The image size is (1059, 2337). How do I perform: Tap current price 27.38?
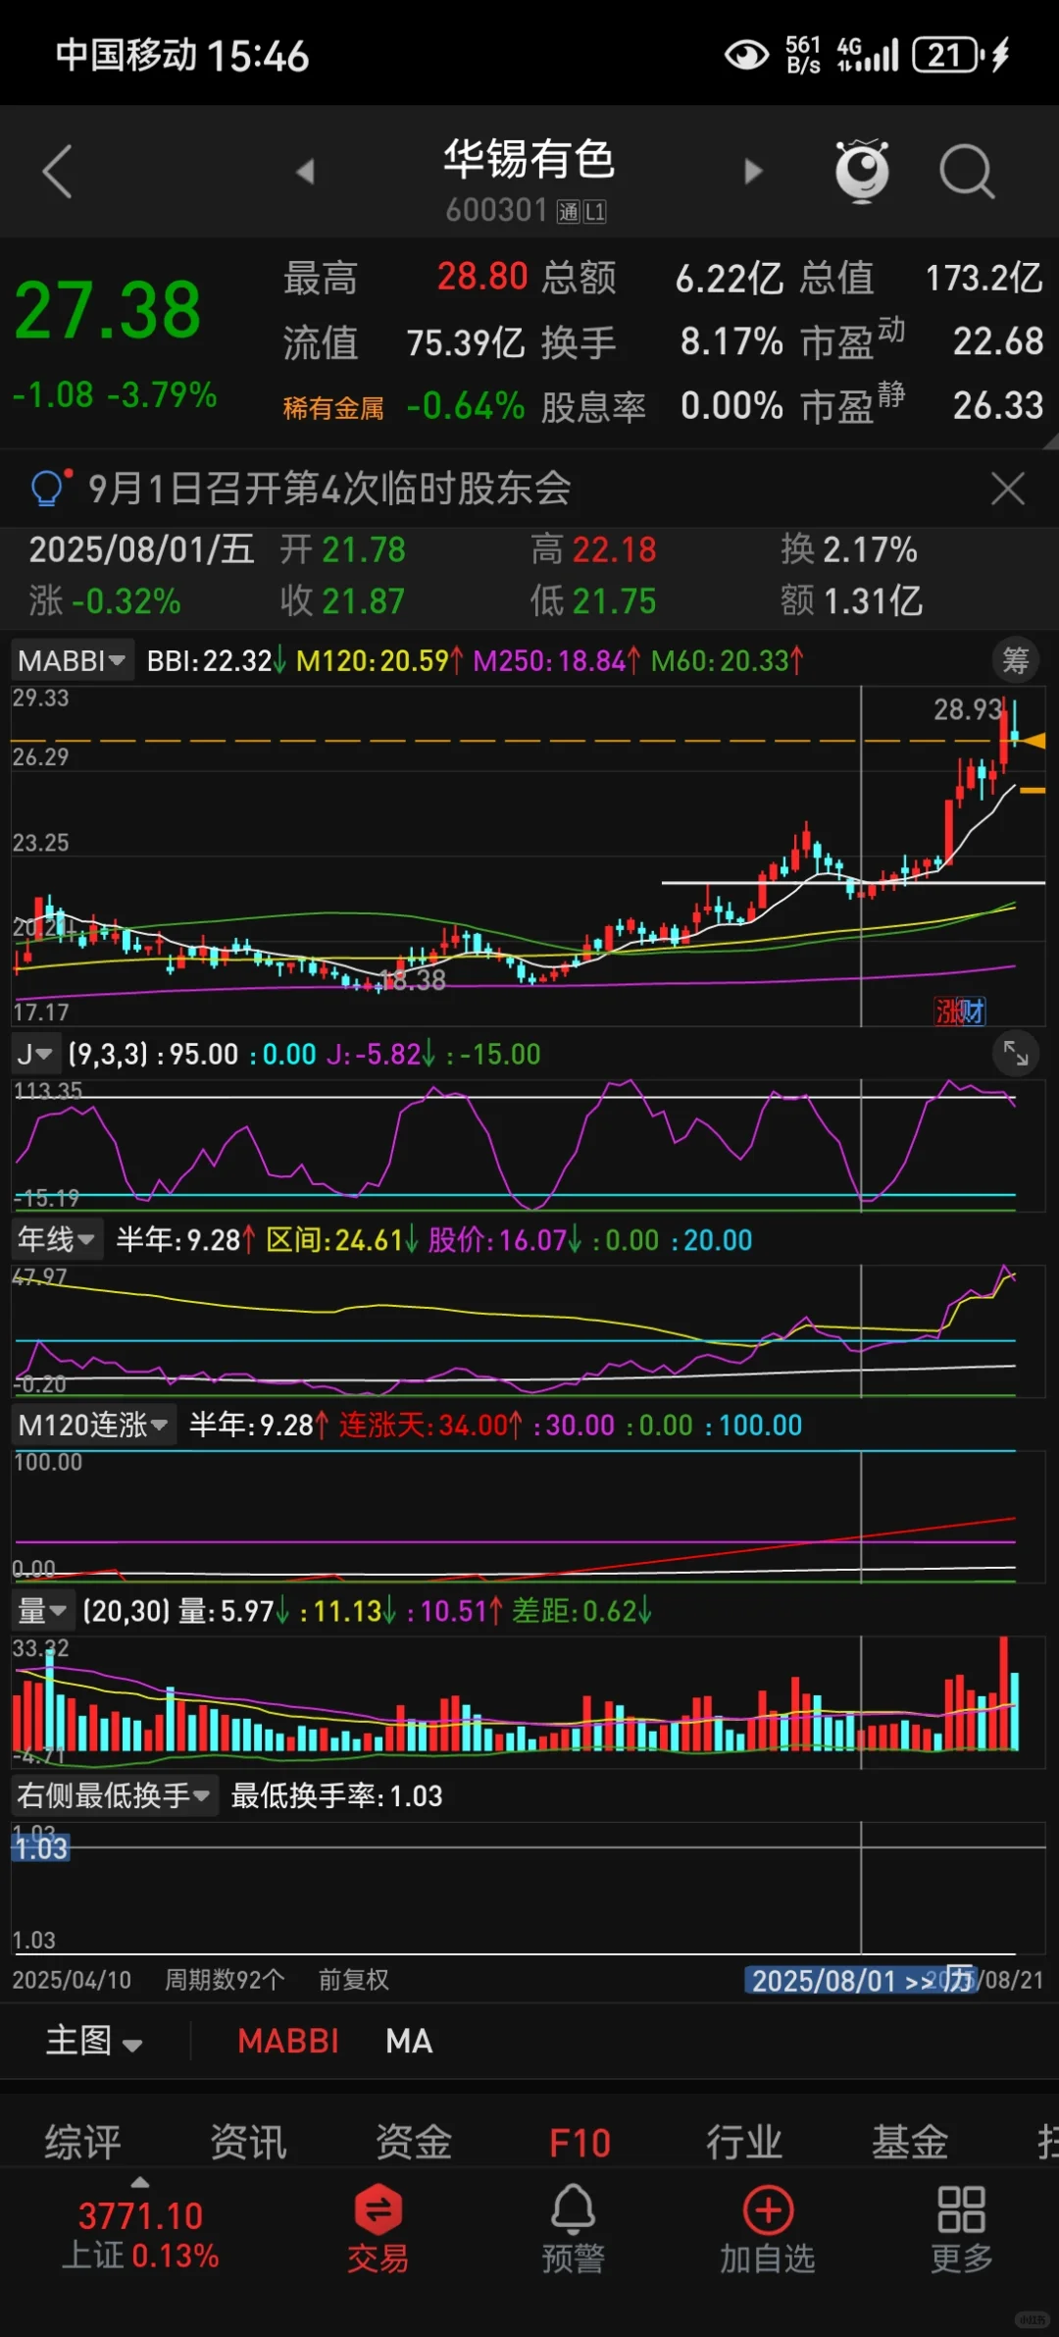click(x=108, y=310)
